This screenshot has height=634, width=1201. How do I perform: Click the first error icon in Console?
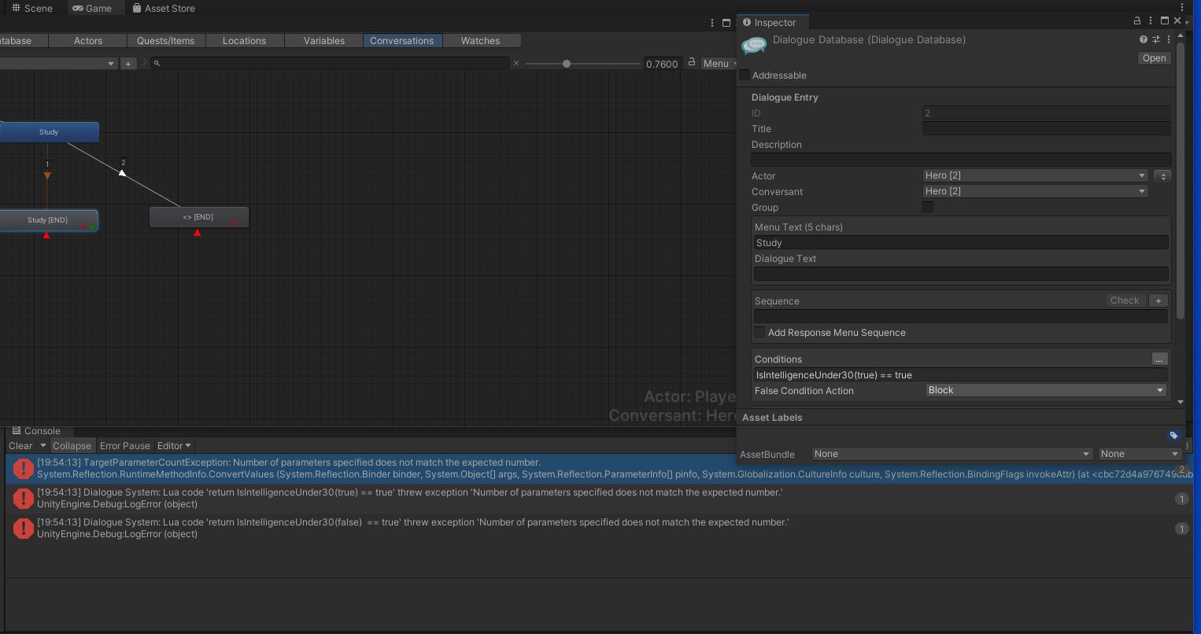tap(24, 469)
